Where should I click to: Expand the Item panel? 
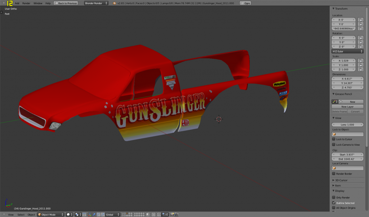pos(333,186)
